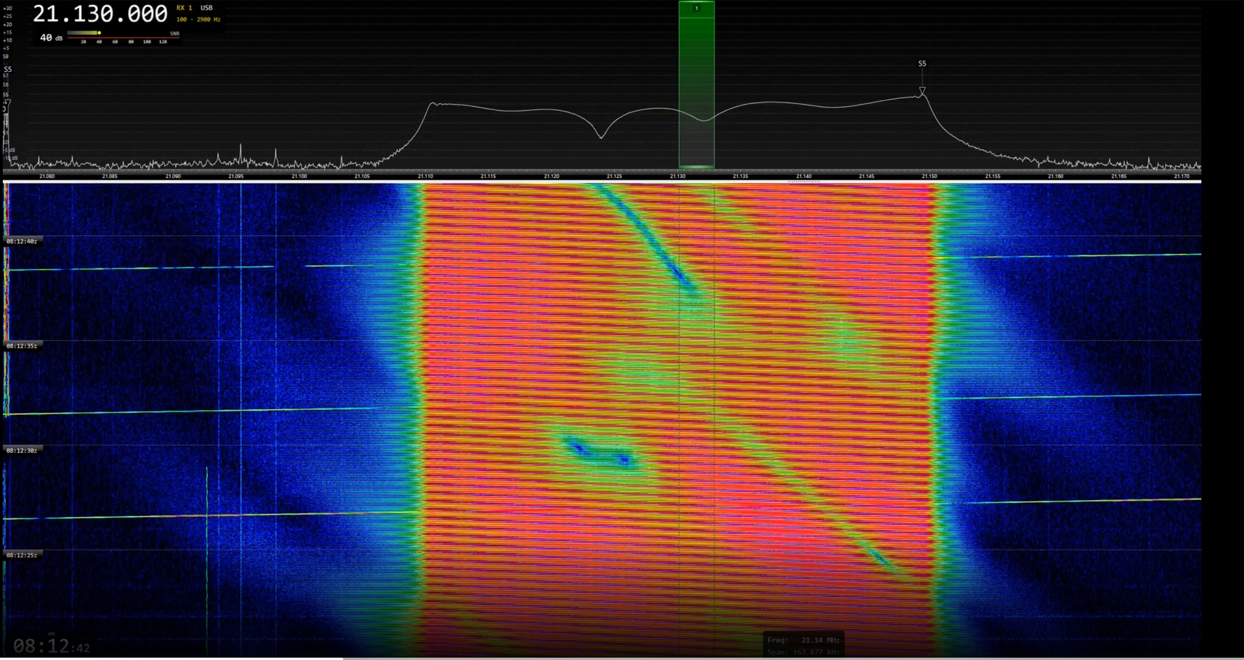Click the UTC clock 08:12:42

click(x=51, y=646)
